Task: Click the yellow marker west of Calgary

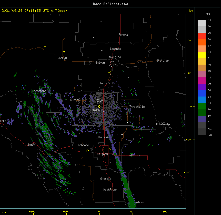Action: (87, 151)
